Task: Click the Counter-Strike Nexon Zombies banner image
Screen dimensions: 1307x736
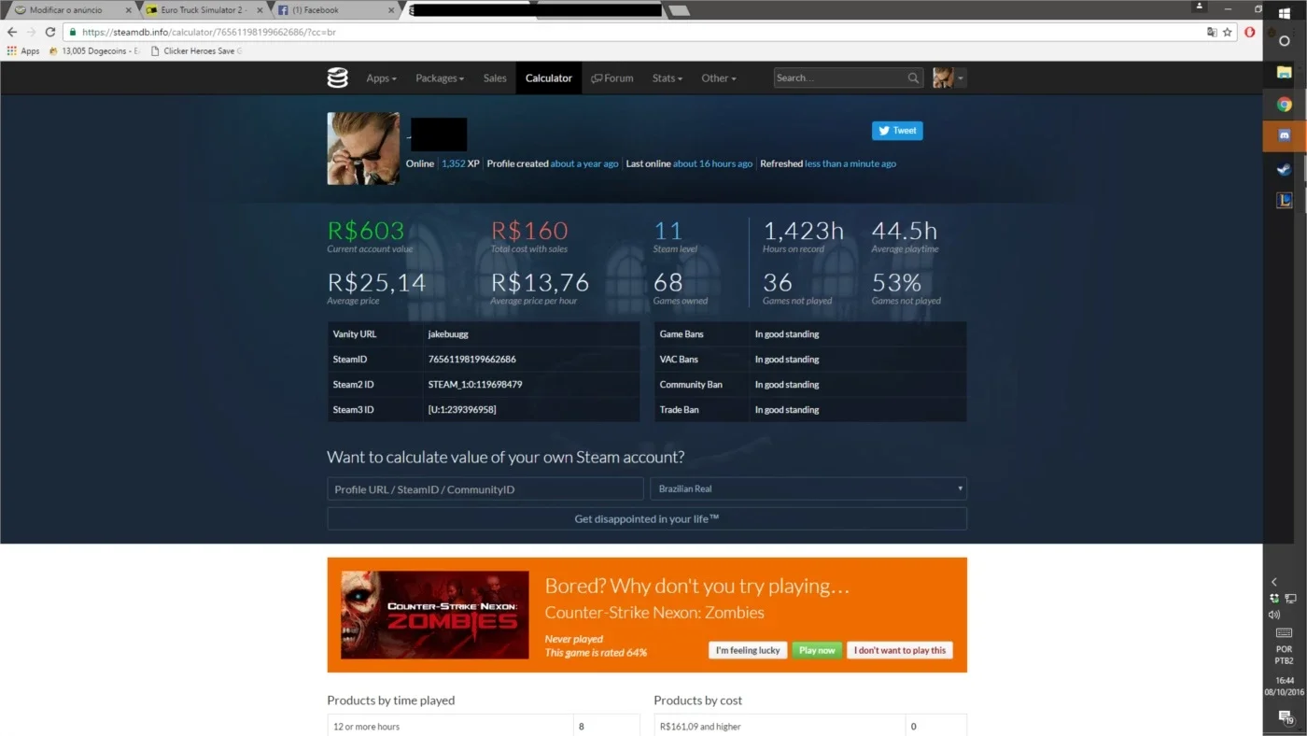Action: 435,615
